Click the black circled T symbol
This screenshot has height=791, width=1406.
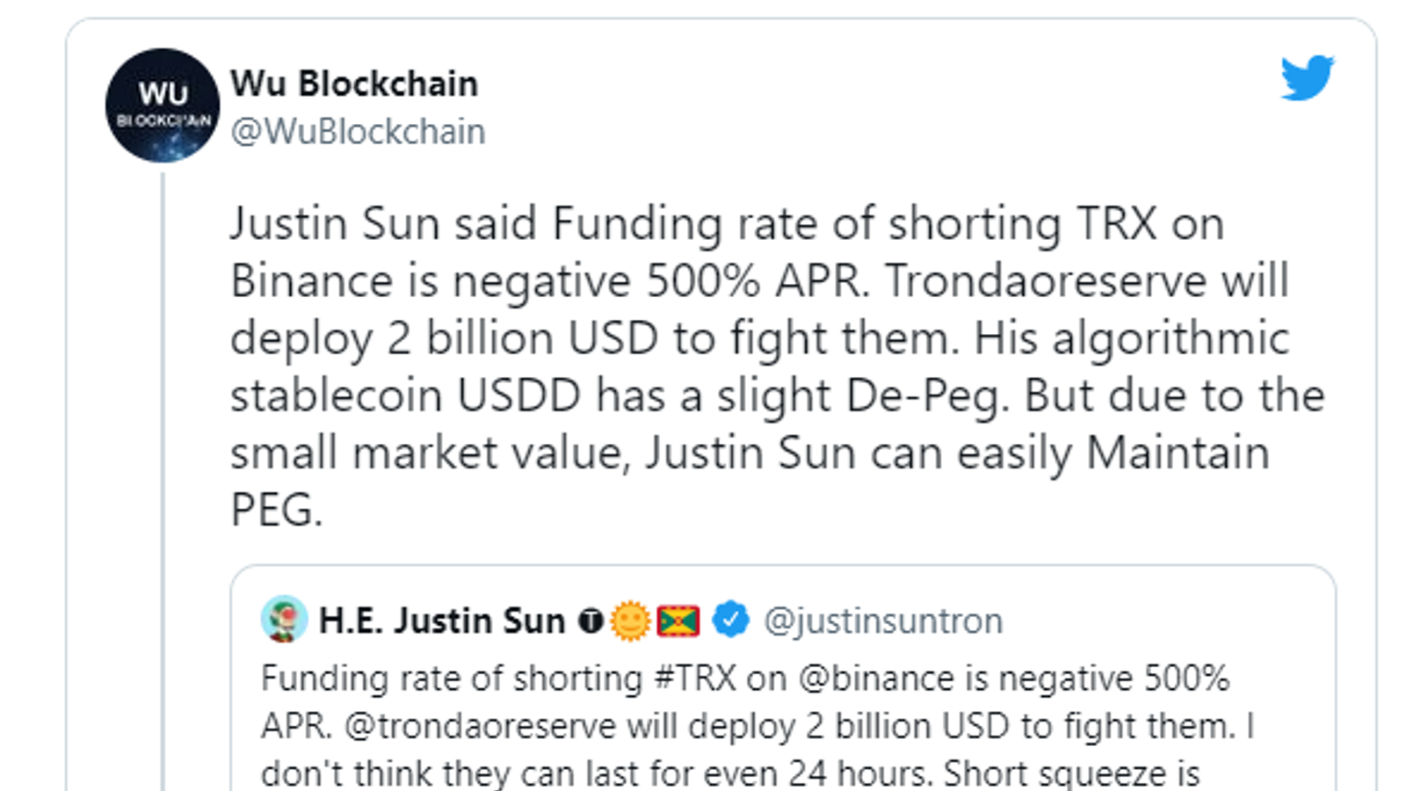tap(591, 621)
